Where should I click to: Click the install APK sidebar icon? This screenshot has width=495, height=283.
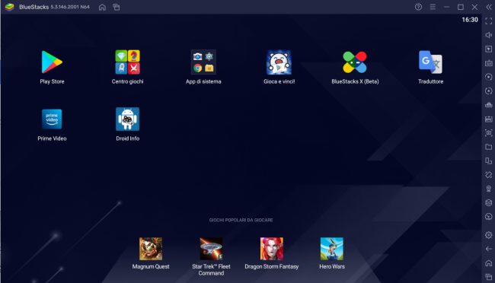489,119
